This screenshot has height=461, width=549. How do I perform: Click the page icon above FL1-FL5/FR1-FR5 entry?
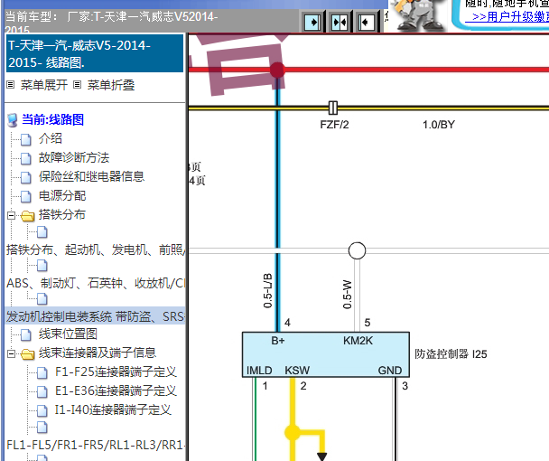[x=42, y=428]
